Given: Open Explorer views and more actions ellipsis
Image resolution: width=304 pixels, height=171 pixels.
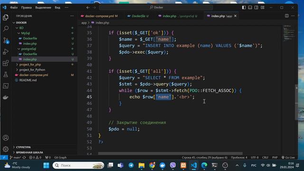Looking at the screenshot, I should point(72,16).
